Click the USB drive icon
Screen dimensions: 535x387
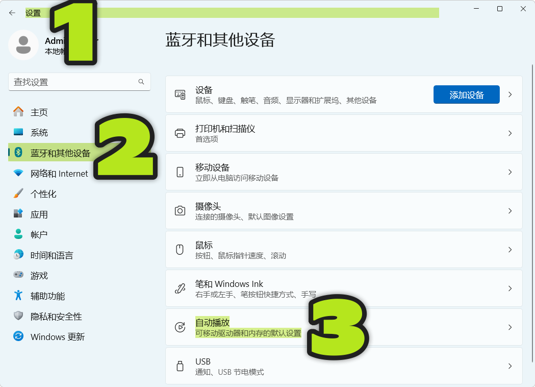click(x=180, y=366)
